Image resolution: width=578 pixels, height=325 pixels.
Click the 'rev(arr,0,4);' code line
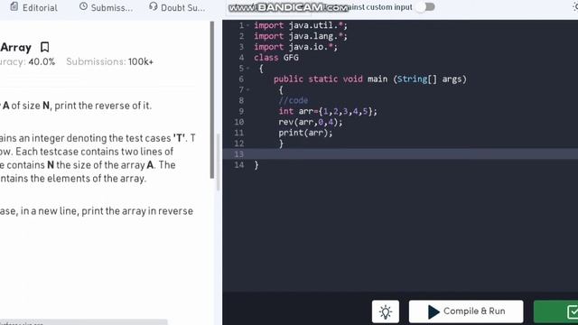tap(311, 122)
